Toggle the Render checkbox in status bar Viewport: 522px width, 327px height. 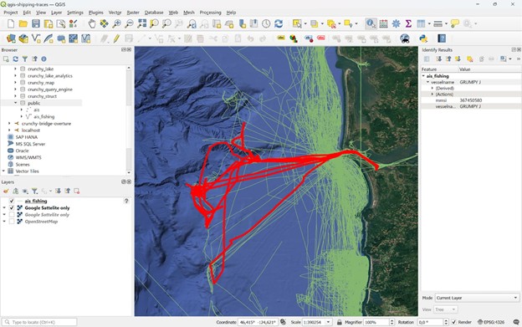coord(454,322)
